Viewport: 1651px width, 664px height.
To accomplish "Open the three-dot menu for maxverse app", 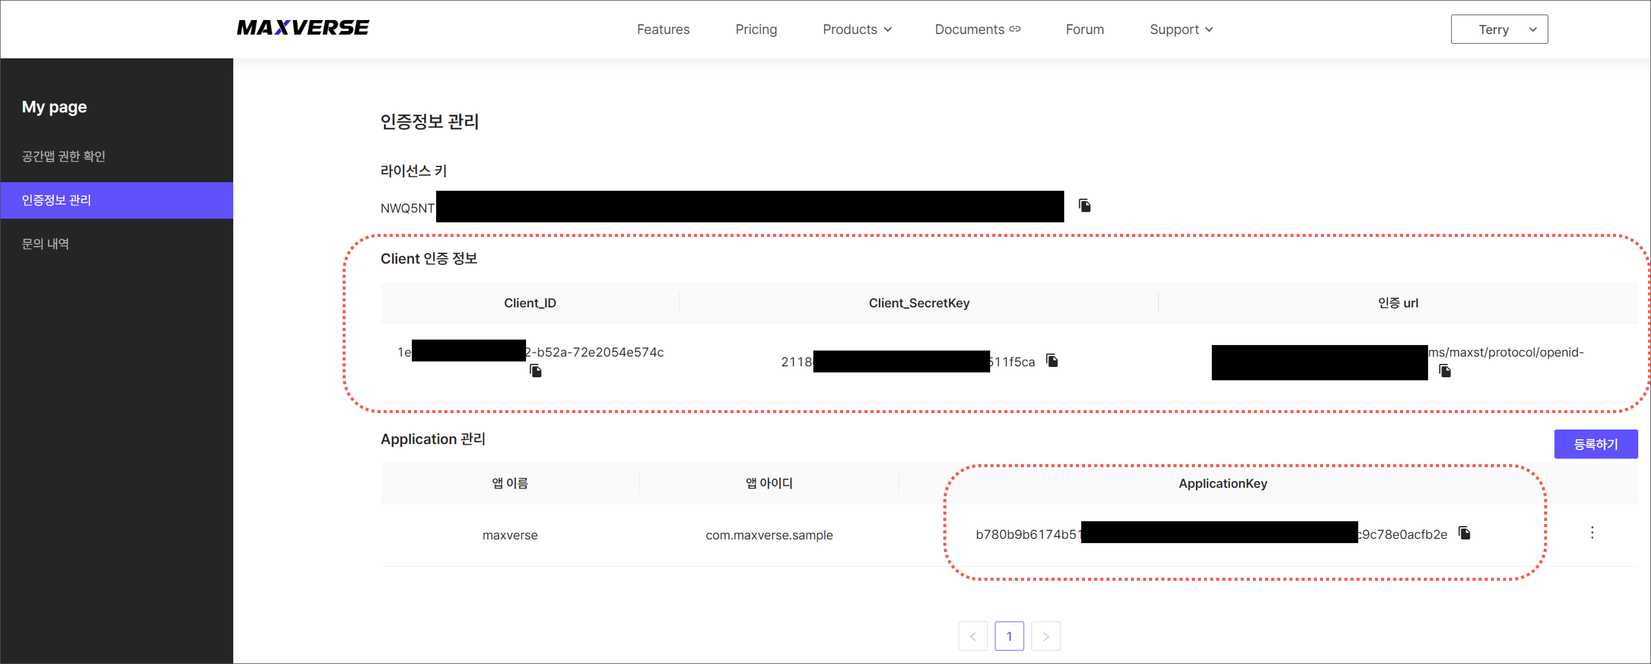I will pos(1592,532).
